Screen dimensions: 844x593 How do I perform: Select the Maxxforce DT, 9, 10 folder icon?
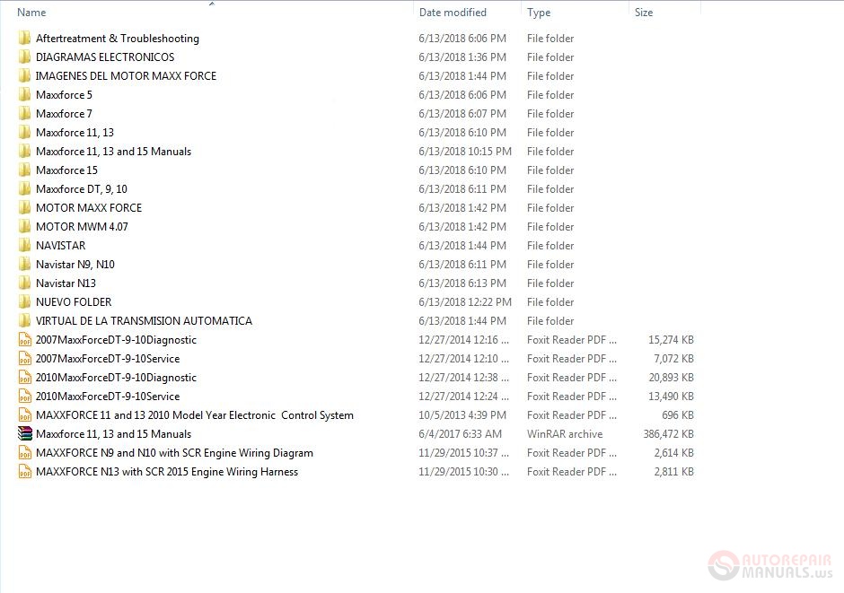click(25, 188)
